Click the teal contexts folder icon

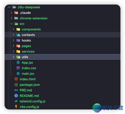(18, 35)
